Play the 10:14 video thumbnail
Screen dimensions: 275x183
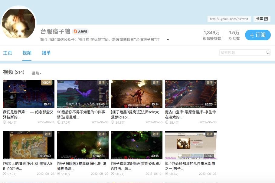(137, 94)
